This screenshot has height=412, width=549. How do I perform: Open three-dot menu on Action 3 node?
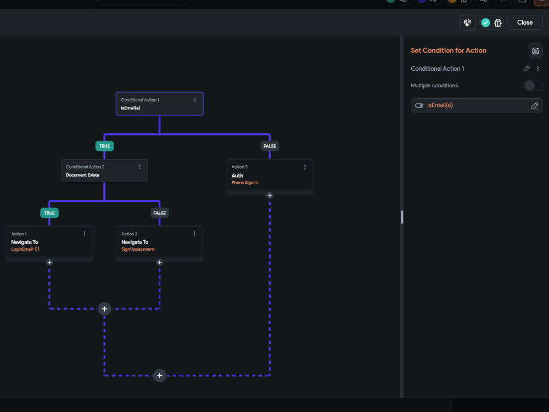[x=305, y=167]
